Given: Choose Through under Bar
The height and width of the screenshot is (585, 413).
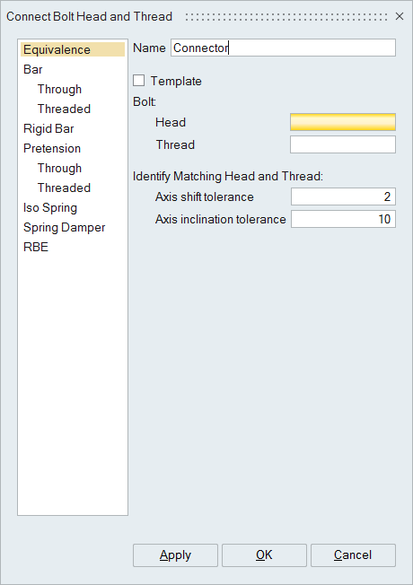Looking at the screenshot, I should coord(59,89).
